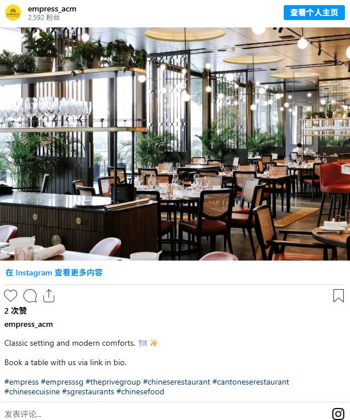Open the 在 Instagram 查看更多内容 link

click(54, 273)
